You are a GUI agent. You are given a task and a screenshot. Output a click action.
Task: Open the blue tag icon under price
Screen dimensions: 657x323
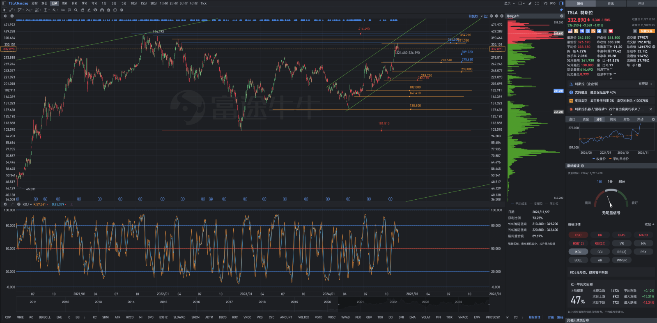(599, 31)
